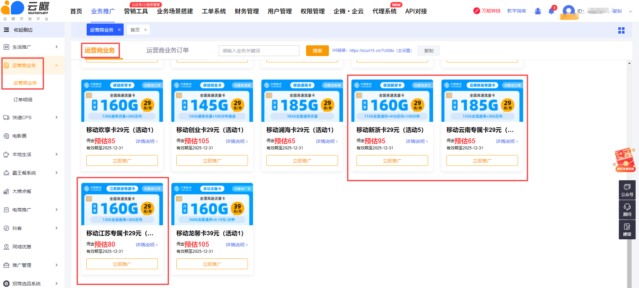Open the red envelope invite reward icon
The height and width of the screenshot is (288, 639).
pyautogui.click(x=625, y=160)
